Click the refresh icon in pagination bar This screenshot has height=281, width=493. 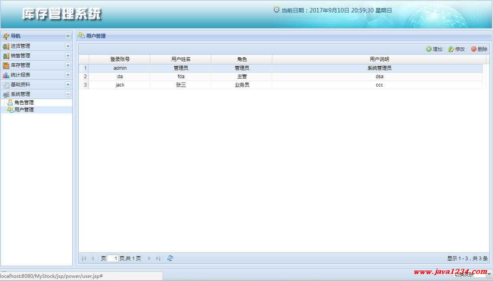170,258
